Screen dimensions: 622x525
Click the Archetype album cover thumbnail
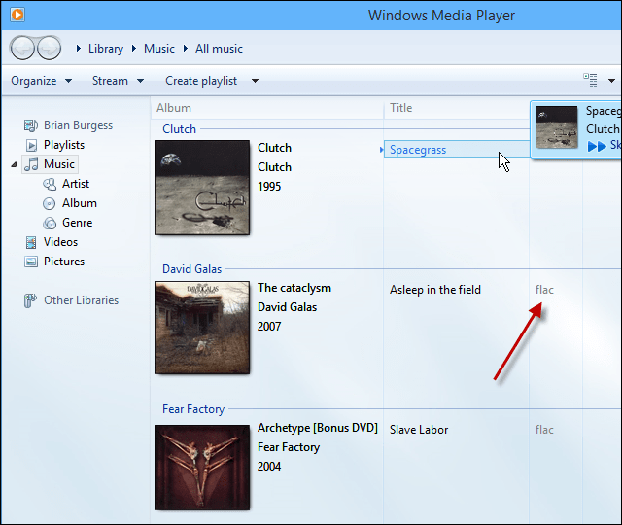pyautogui.click(x=202, y=468)
